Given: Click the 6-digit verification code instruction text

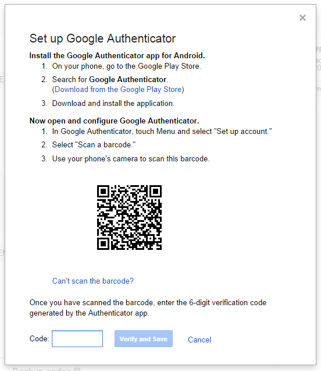Looking at the screenshot, I should (148, 308).
